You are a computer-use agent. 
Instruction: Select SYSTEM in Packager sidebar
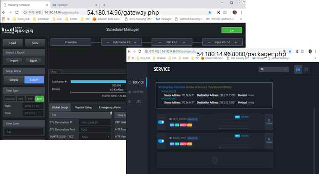tap(138, 92)
